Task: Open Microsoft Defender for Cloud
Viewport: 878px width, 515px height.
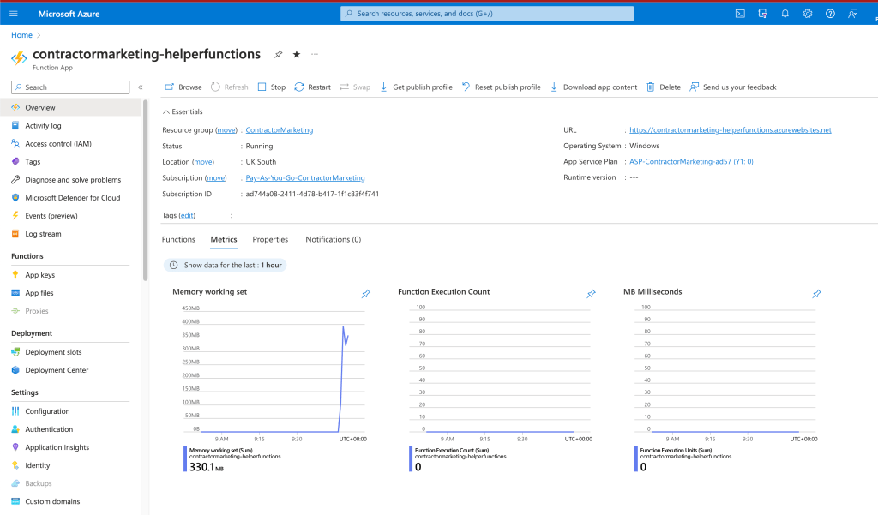Action: tap(70, 198)
